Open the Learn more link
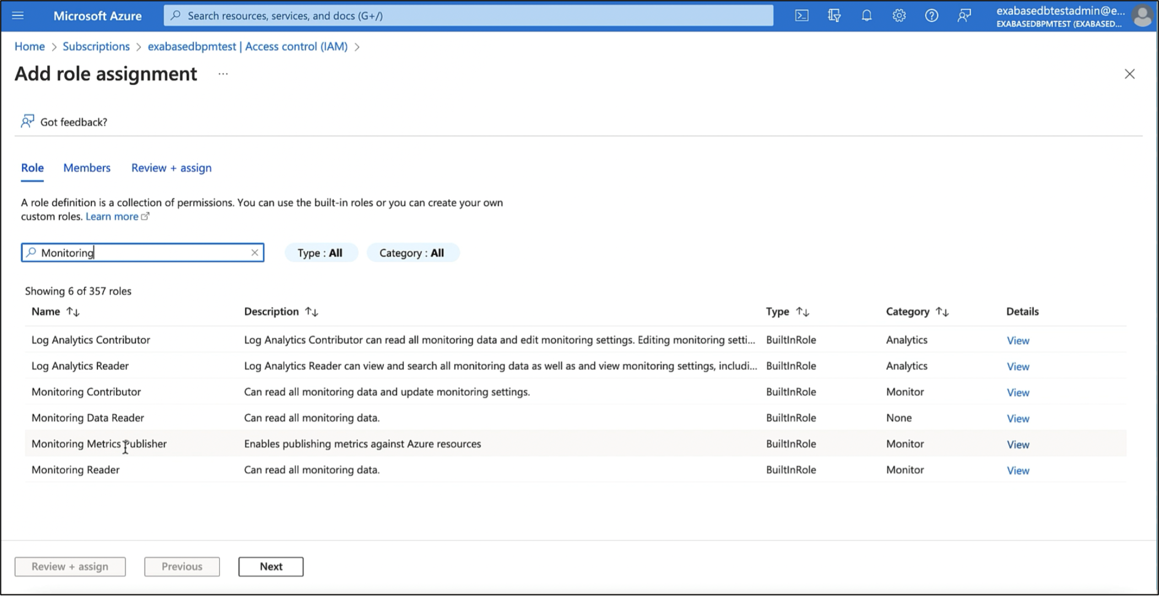Viewport: 1159px width, 596px height. point(112,216)
